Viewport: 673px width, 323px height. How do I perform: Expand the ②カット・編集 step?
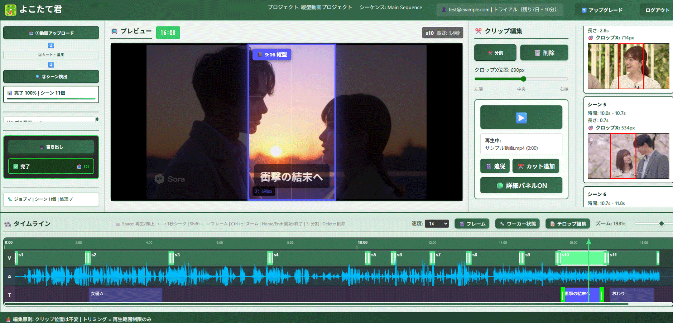(51, 55)
